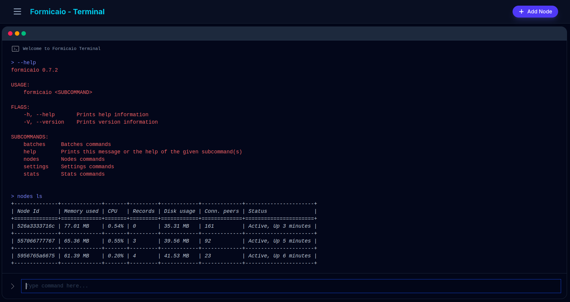Image resolution: width=570 pixels, height=302 pixels.
Task: Click the 'Conn. peers' column header
Action: [222, 211]
